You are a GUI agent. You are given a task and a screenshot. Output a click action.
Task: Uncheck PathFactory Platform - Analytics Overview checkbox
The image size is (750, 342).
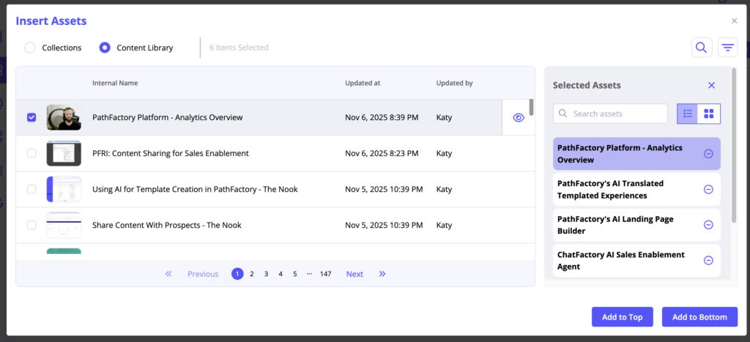tap(31, 117)
